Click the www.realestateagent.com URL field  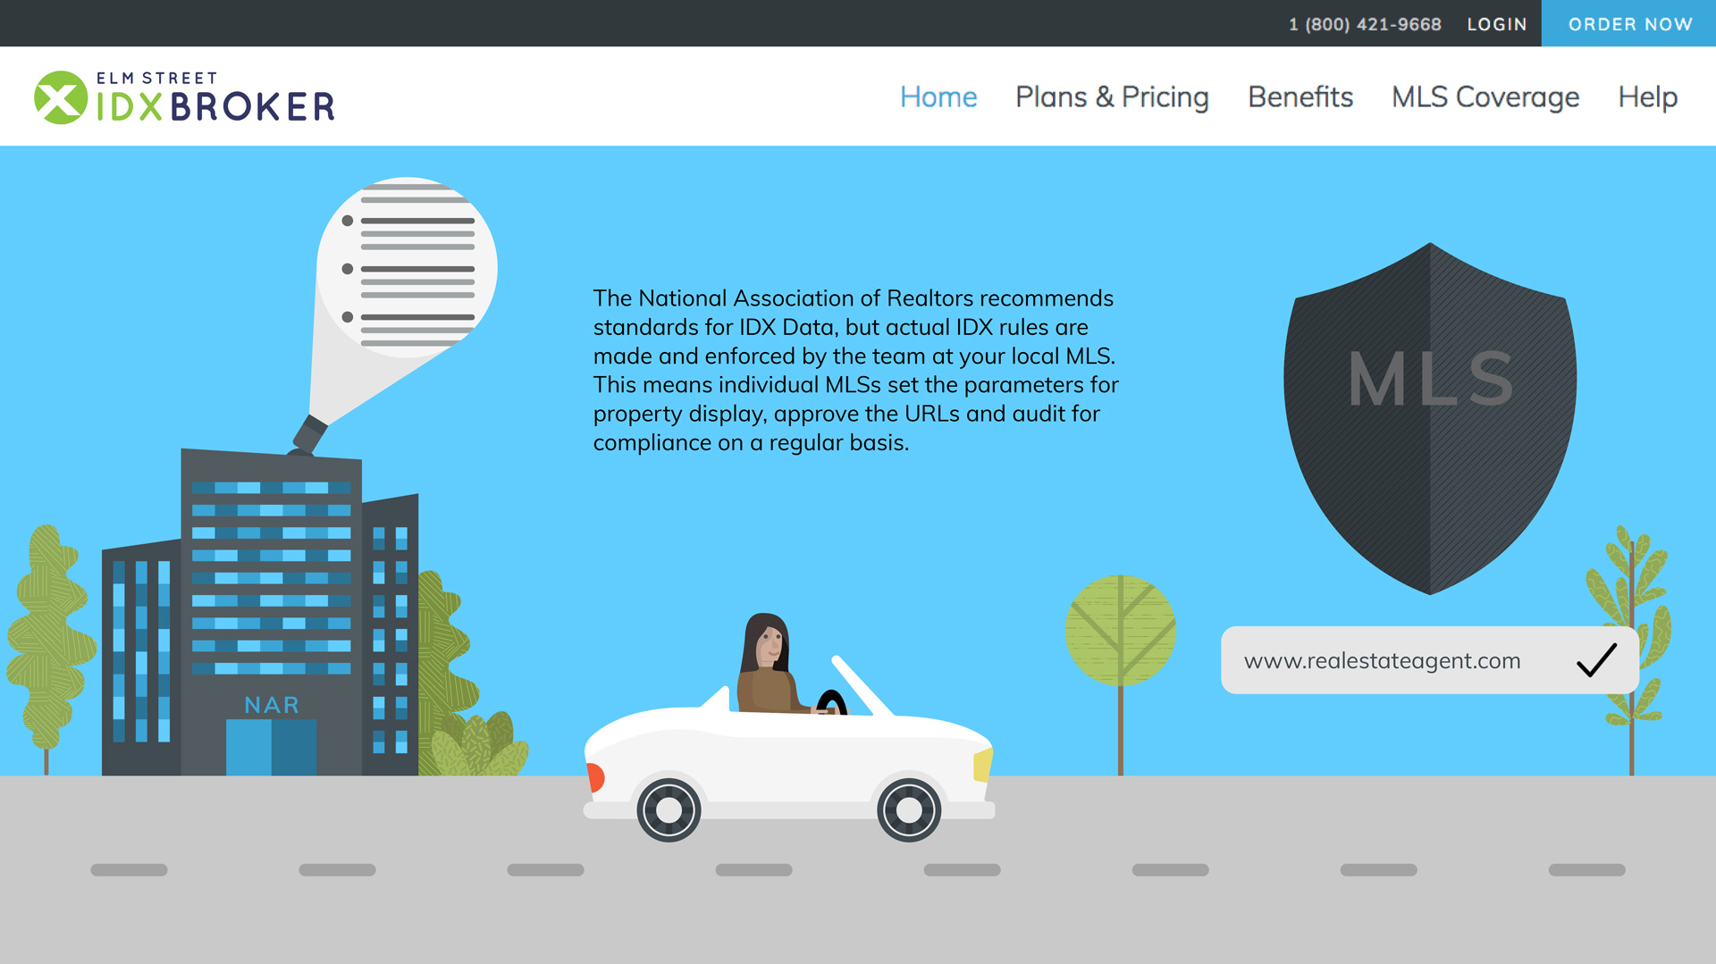[1430, 660]
